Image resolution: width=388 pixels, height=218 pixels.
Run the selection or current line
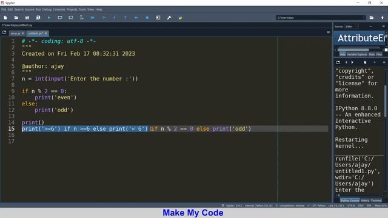tap(81, 18)
